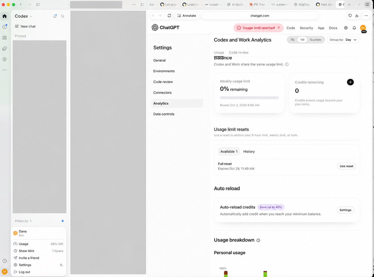Open ChatGPT settings gear icon
374x277 pixels.
pos(346,28)
